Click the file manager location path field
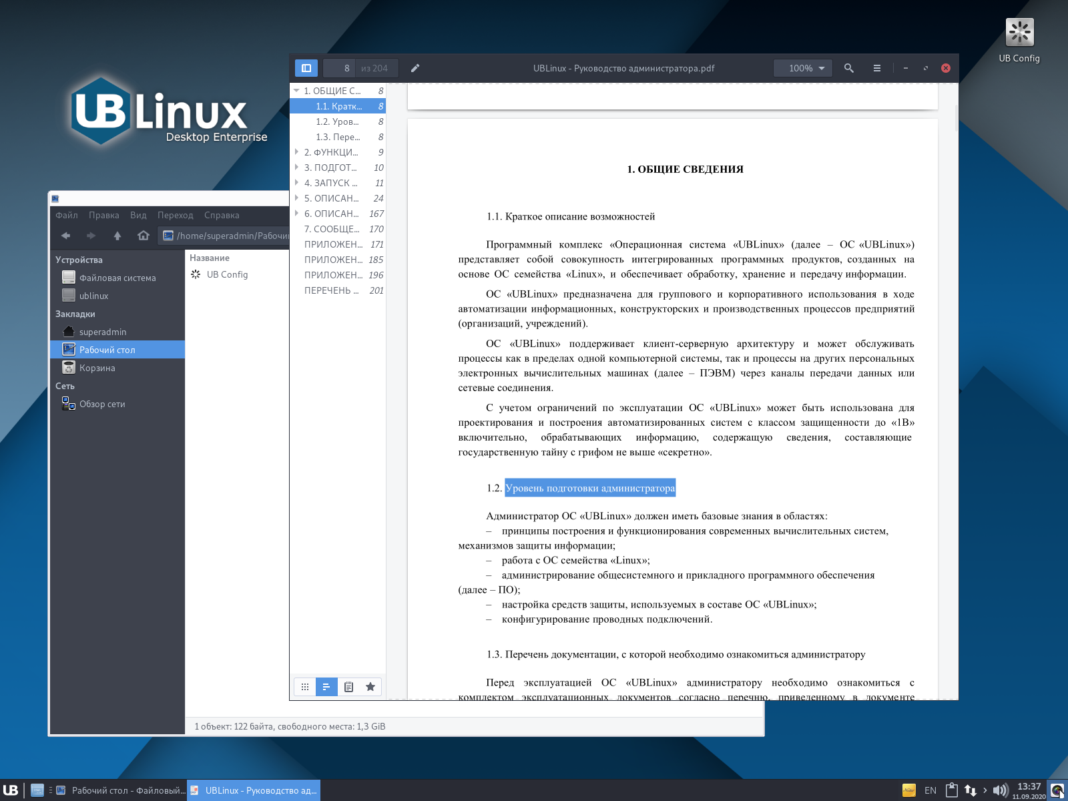 click(x=224, y=236)
